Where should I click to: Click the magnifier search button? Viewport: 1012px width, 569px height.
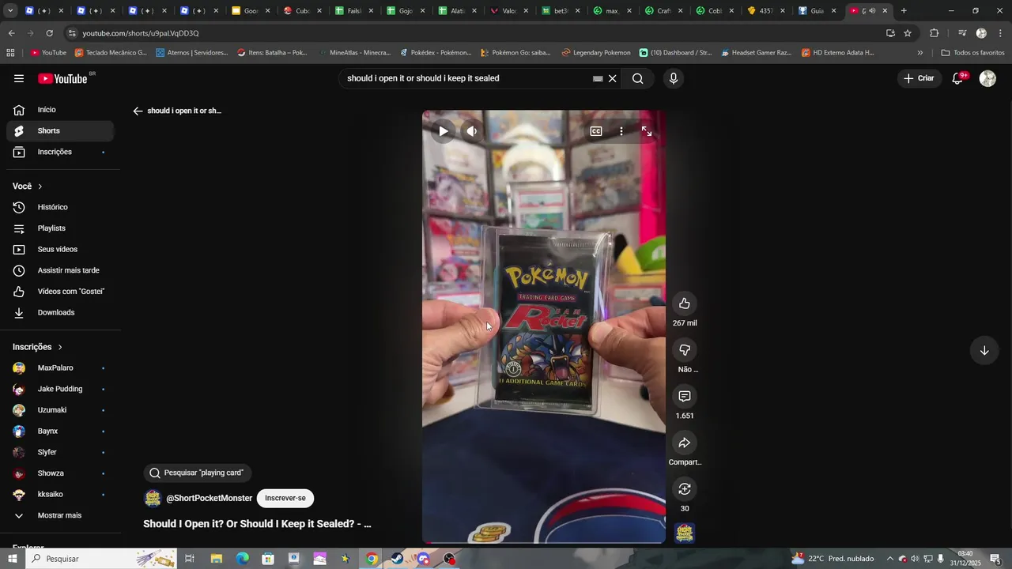pyautogui.click(x=638, y=78)
